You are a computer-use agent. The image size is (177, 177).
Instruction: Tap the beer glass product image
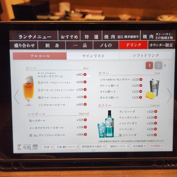28,91
